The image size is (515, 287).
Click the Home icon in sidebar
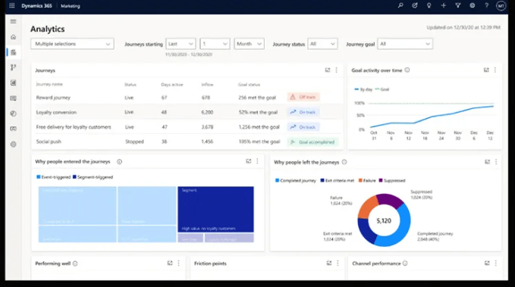click(13, 37)
